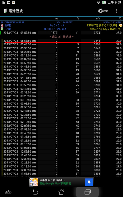Select the 09:52:59 am record row
The height and width of the screenshot is (197, 123).
point(61,33)
